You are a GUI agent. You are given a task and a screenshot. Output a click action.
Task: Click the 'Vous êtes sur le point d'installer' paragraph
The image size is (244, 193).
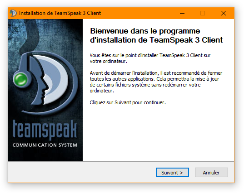[150, 58]
